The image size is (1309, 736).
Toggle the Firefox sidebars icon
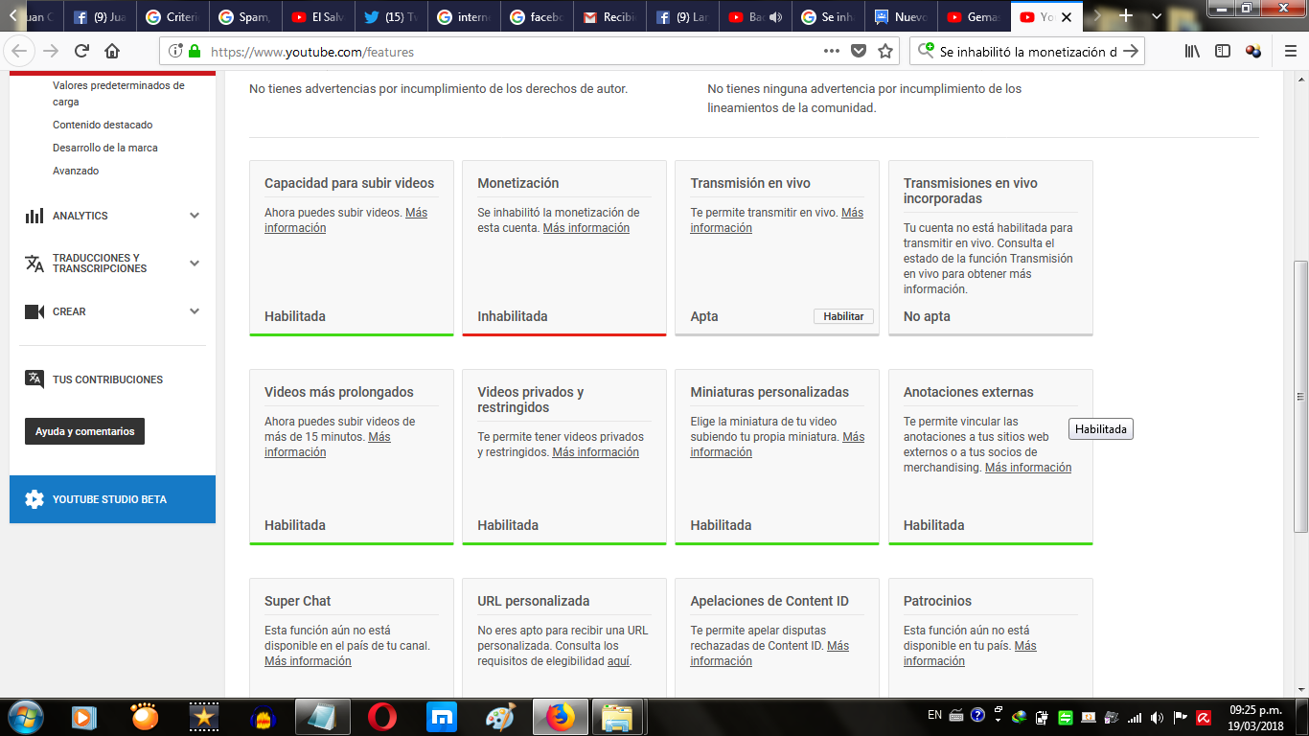point(1223,52)
